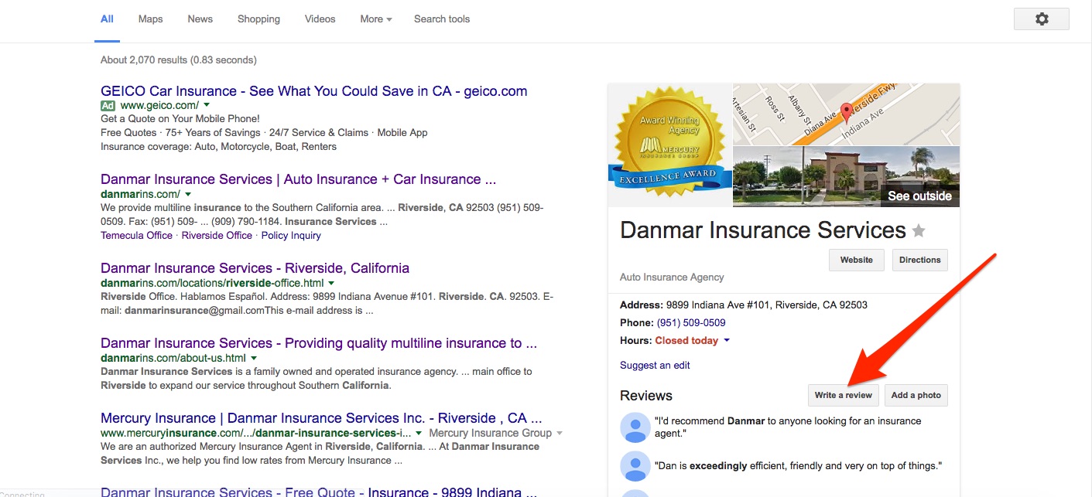
Task: Expand the arrow next to danmarins.com/
Action: [x=188, y=194]
